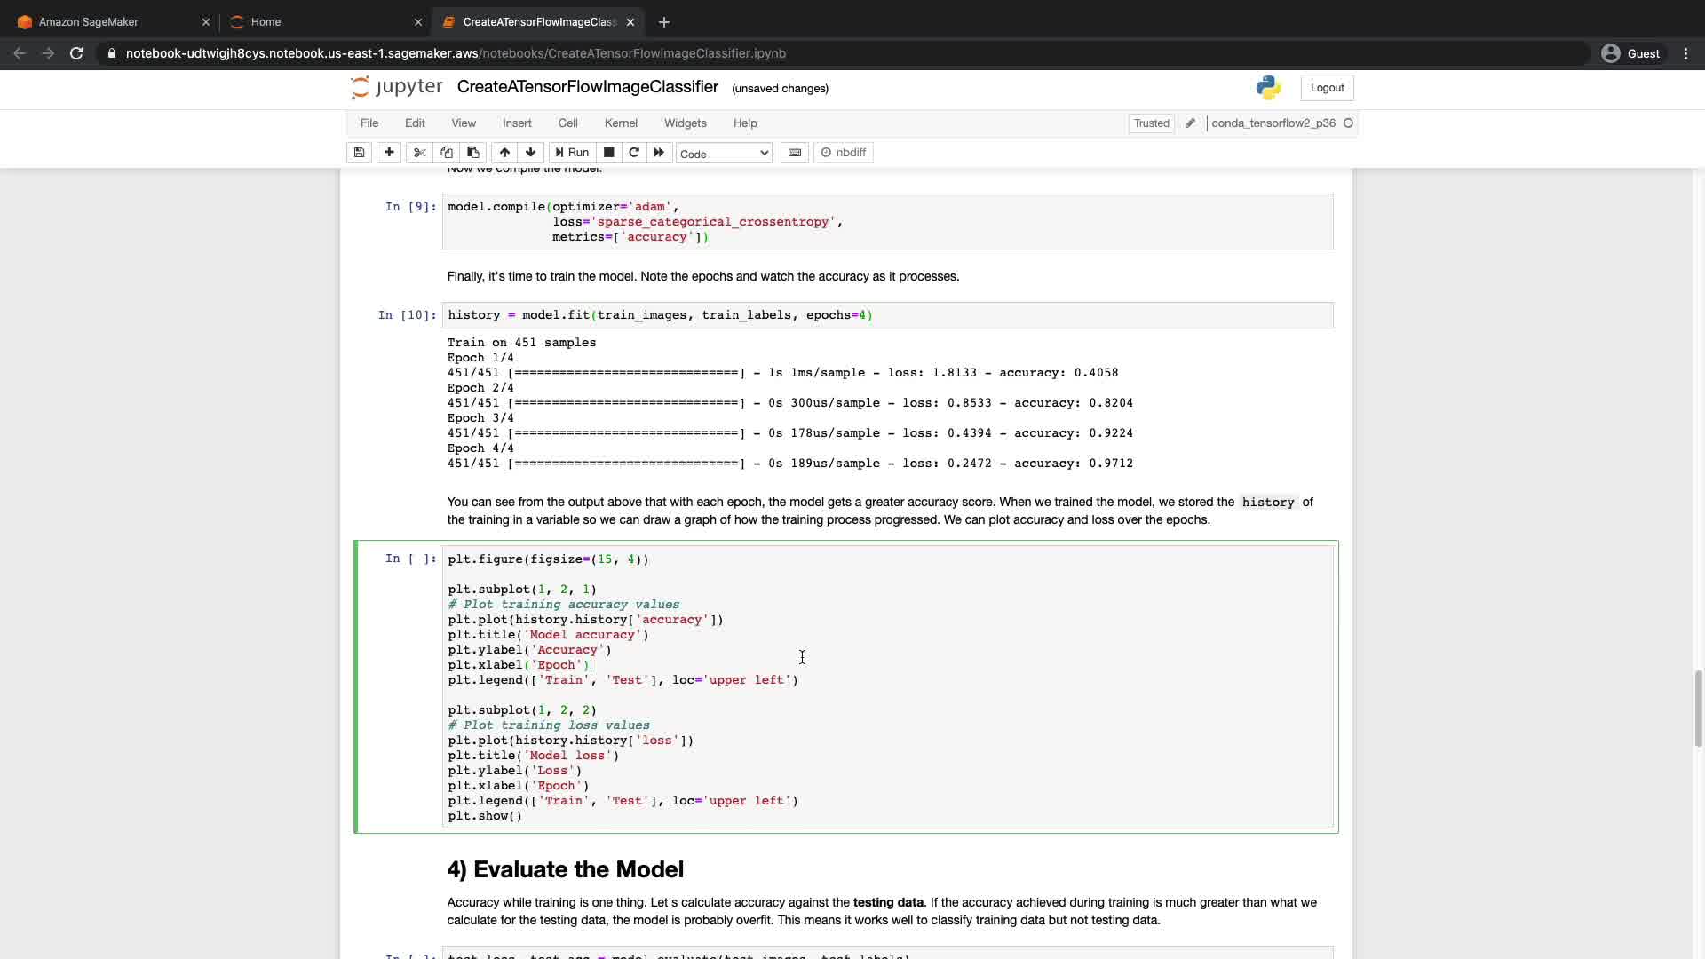Move selected cell down arrow
The width and height of the screenshot is (1705, 959).
(531, 153)
